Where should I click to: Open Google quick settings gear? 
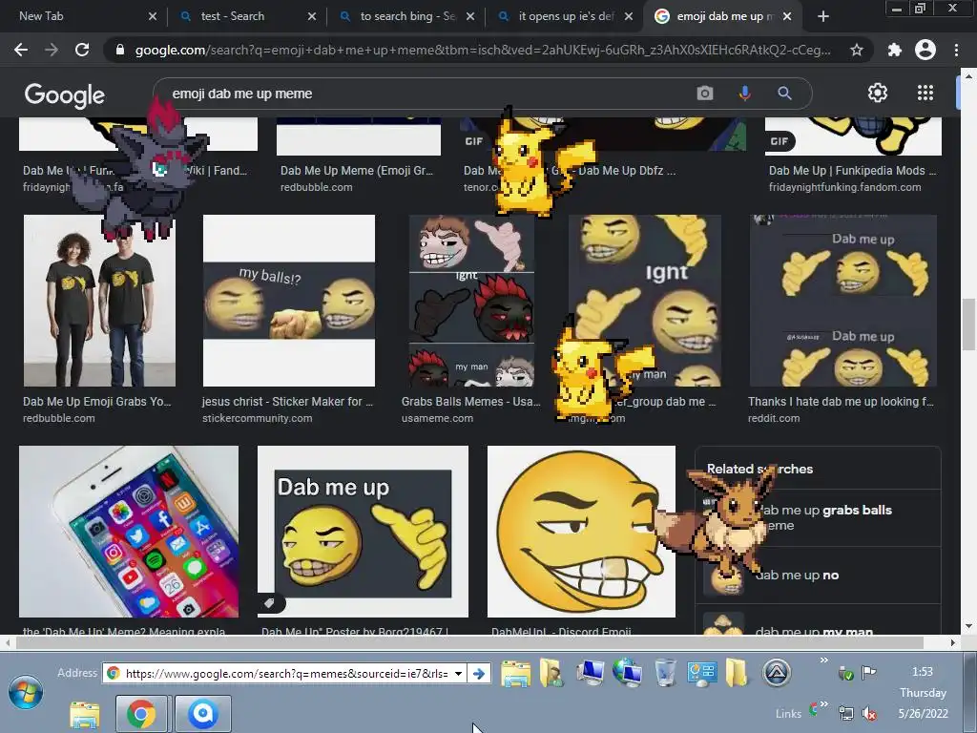pyautogui.click(x=878, y=93)
